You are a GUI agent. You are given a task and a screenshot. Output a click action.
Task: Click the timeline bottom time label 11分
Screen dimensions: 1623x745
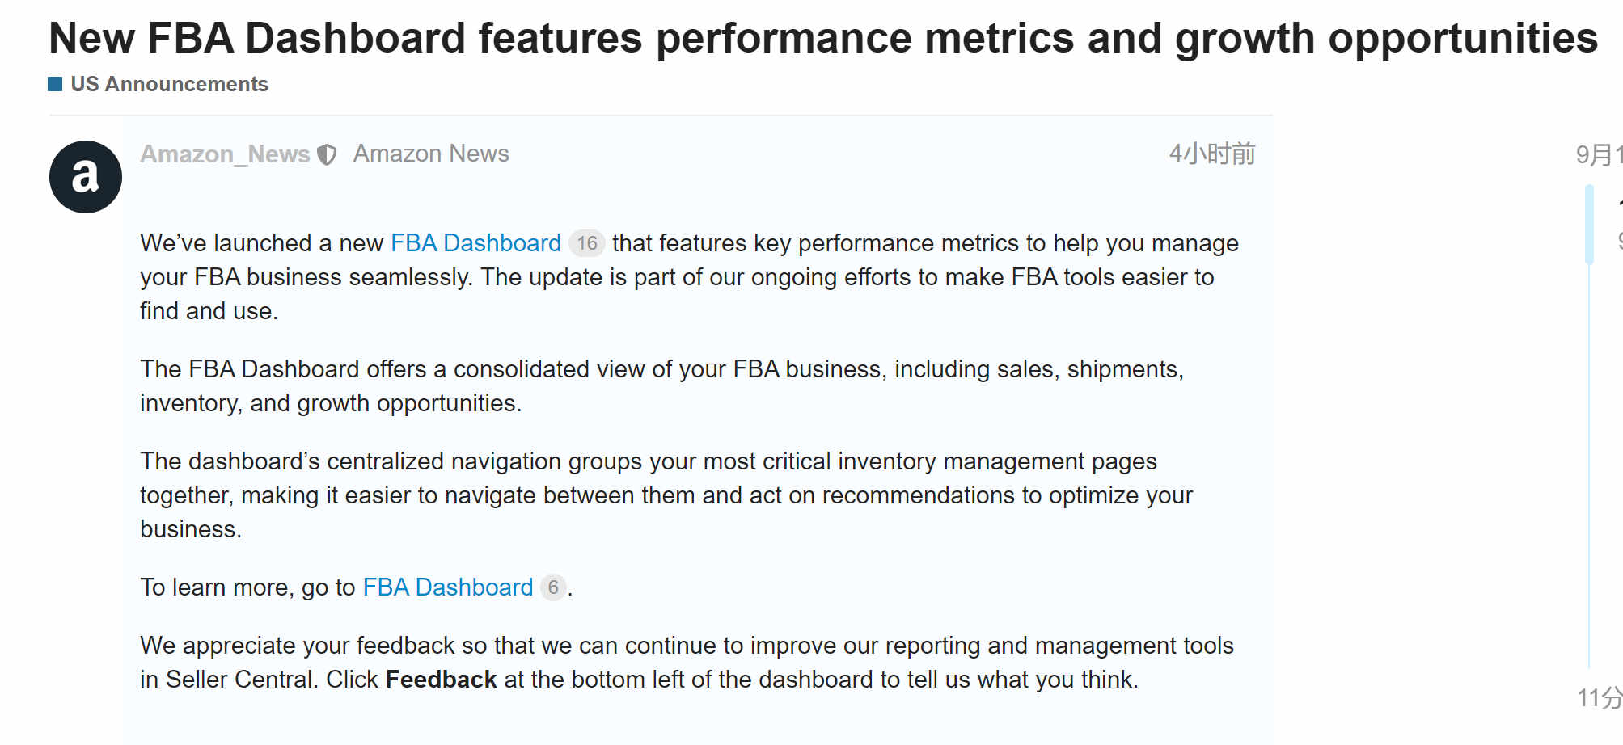click(1600, 697)
